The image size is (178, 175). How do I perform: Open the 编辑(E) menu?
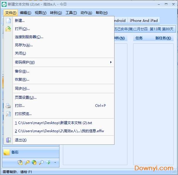pyautogui.click(x=25, y=13)
